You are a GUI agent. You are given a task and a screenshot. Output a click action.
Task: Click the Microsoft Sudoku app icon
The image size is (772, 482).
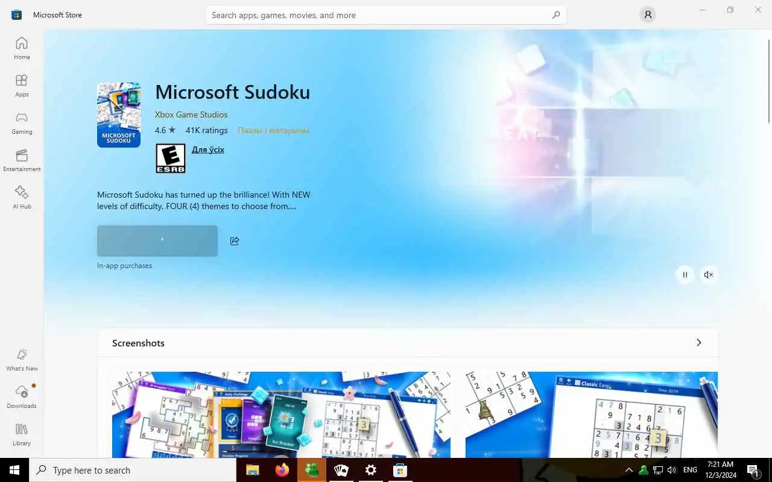[119, 115]
